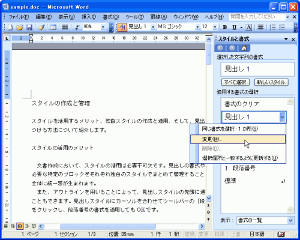The width and height of the screenshot is (300, 240).
Task: Open the underline style dropdown arrow
Action: 241,27
